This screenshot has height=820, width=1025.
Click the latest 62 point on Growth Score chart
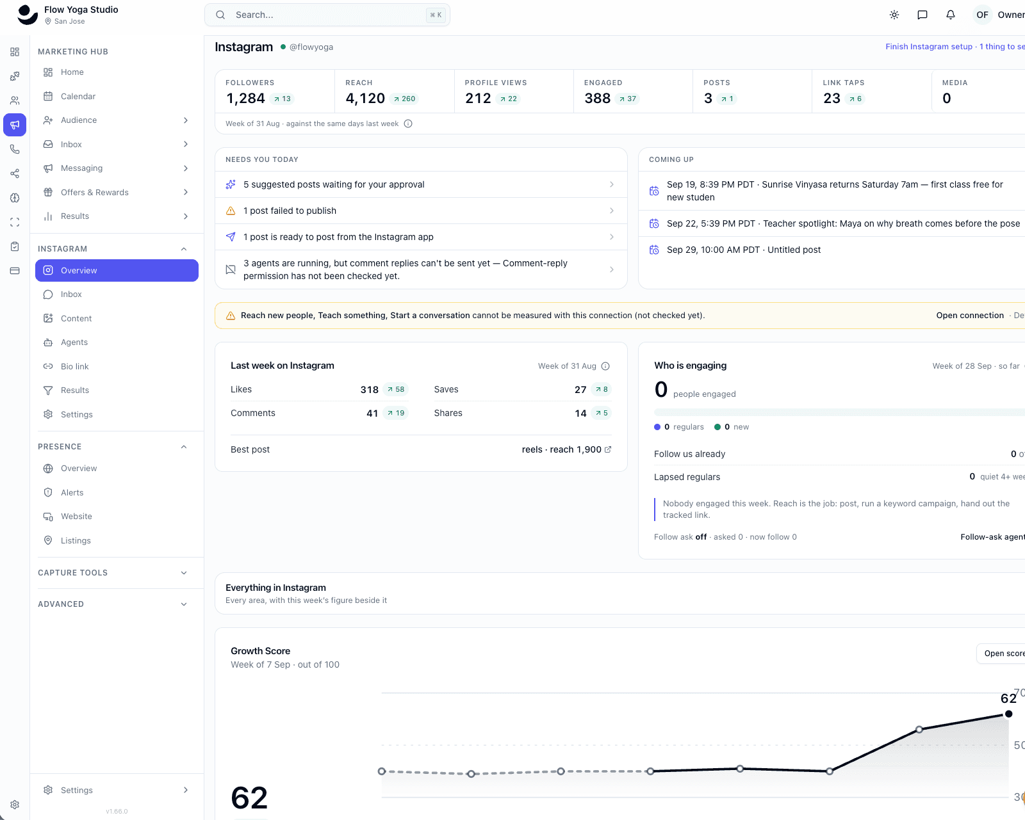tap(1008, 714)
